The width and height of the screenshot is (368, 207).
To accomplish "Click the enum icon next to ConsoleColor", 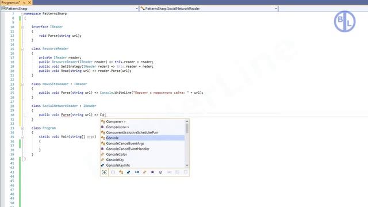I will click(102, 155).
